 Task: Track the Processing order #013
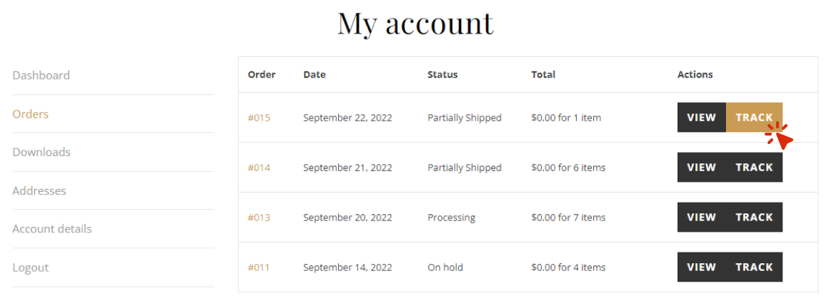[x=754, y=218]
